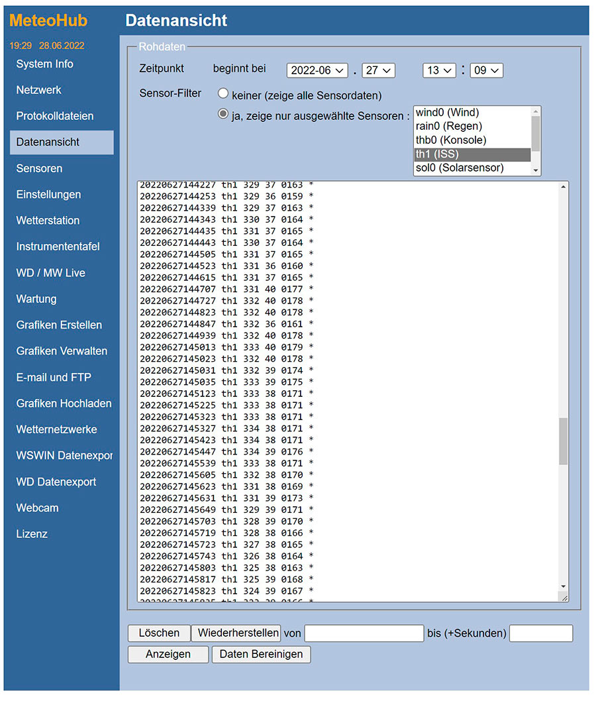Click the 'bis (+Sekunden)' input field
Screen dimensions: 596x703
coord(540,633)
